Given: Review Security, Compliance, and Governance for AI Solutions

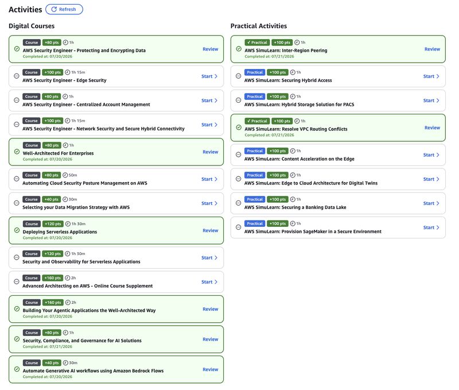Looking at the screenshot, I should (210, 339).
